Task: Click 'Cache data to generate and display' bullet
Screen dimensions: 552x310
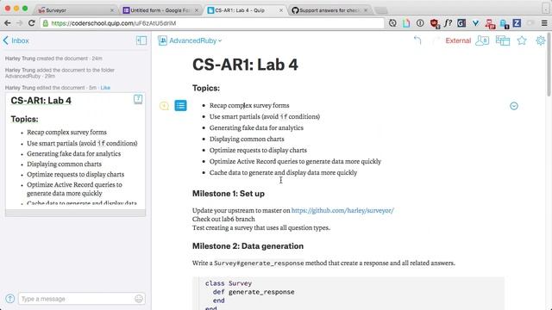Action: click(x=283, y=172)
